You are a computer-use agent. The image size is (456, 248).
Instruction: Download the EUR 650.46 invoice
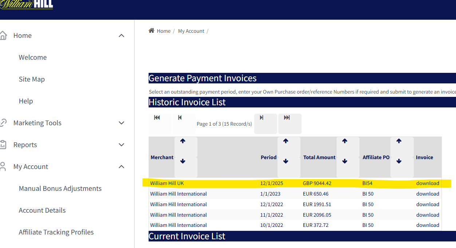(428, 194)
